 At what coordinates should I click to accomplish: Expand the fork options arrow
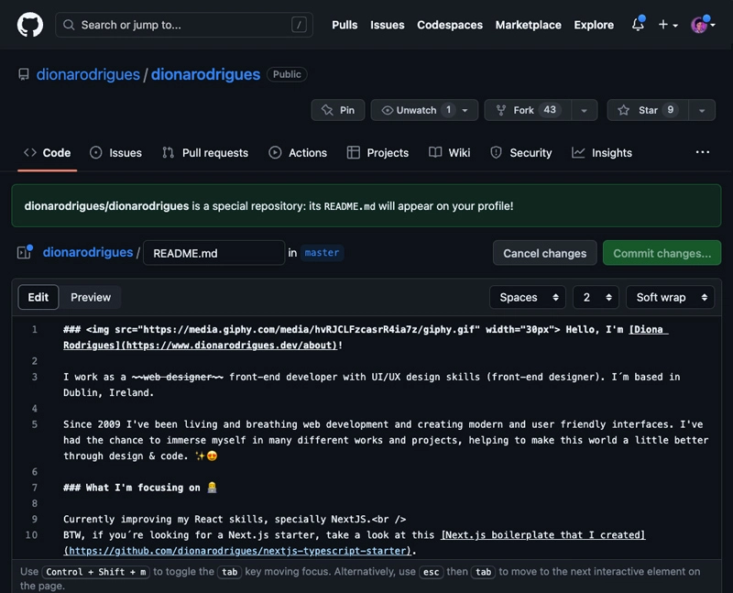pyautogui.click(x=585, y=110)
